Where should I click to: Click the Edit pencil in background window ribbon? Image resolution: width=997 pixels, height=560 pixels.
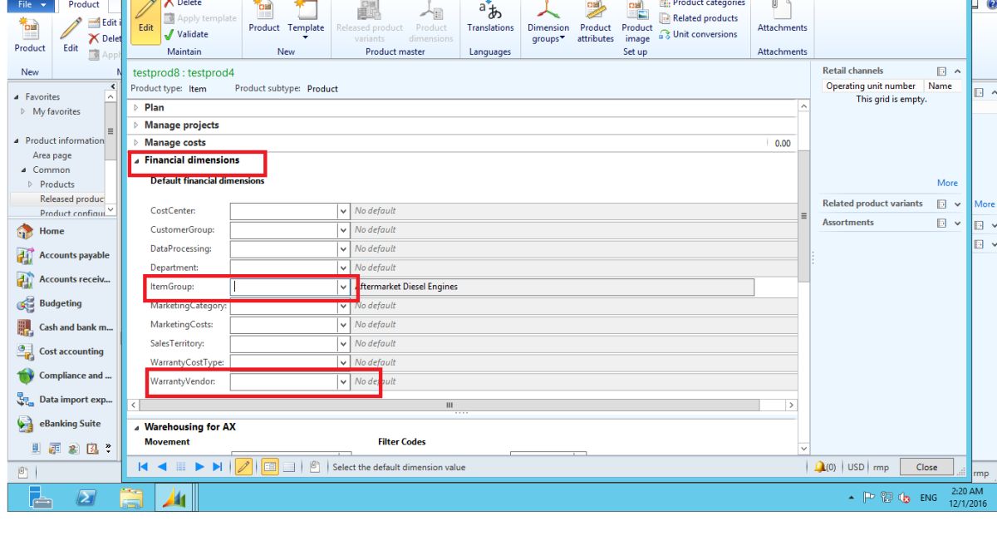(x=71, y=36)
